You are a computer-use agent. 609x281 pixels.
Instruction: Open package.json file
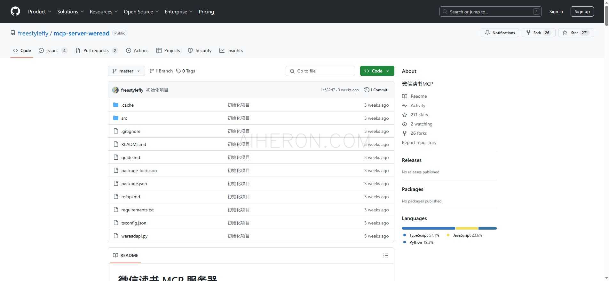pyautogui.click(x=134, y=184)
